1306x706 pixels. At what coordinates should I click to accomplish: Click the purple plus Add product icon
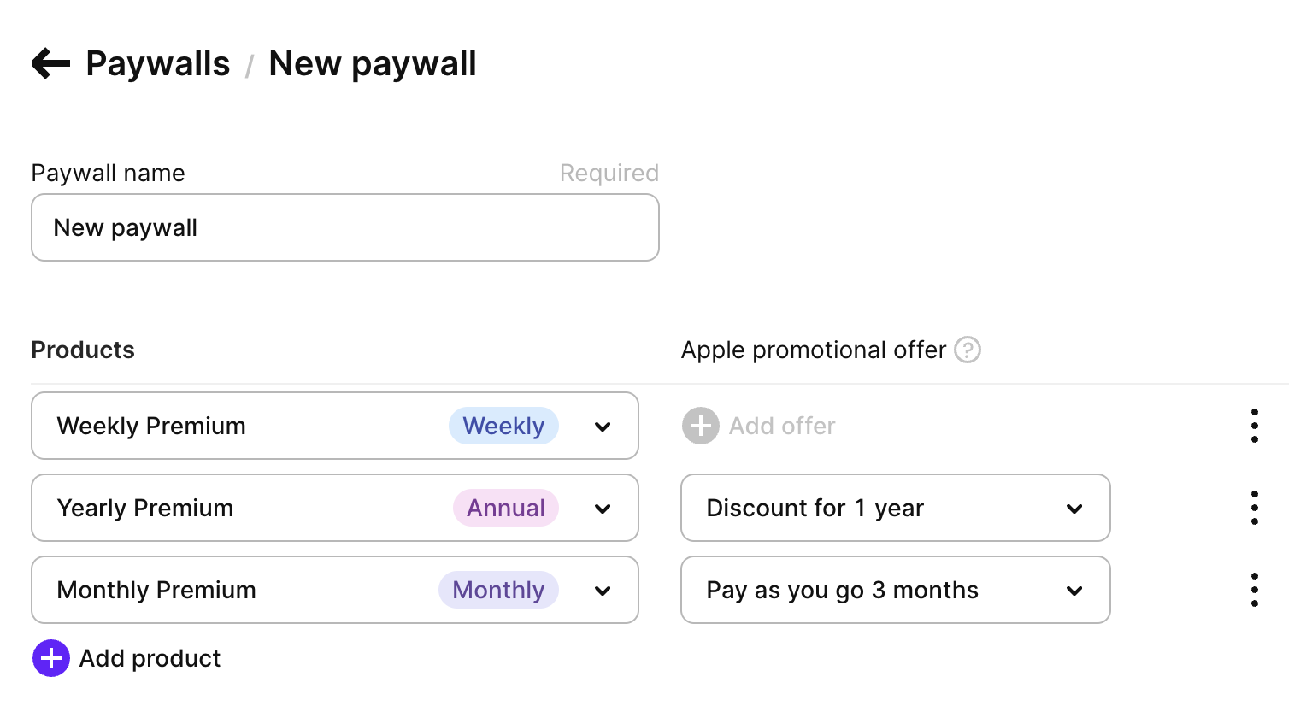[x=51, y=658]
